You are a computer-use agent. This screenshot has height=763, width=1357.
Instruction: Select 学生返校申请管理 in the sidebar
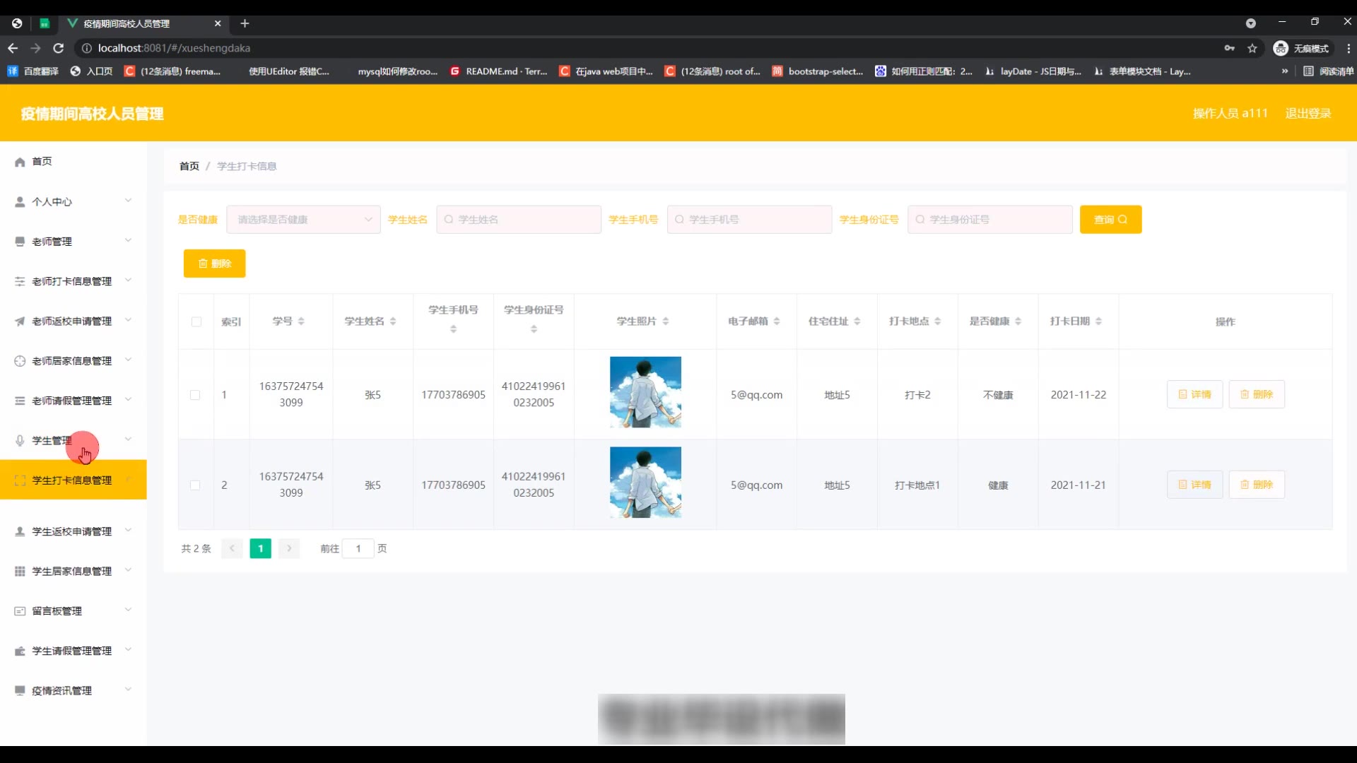(x=73, y=531)
